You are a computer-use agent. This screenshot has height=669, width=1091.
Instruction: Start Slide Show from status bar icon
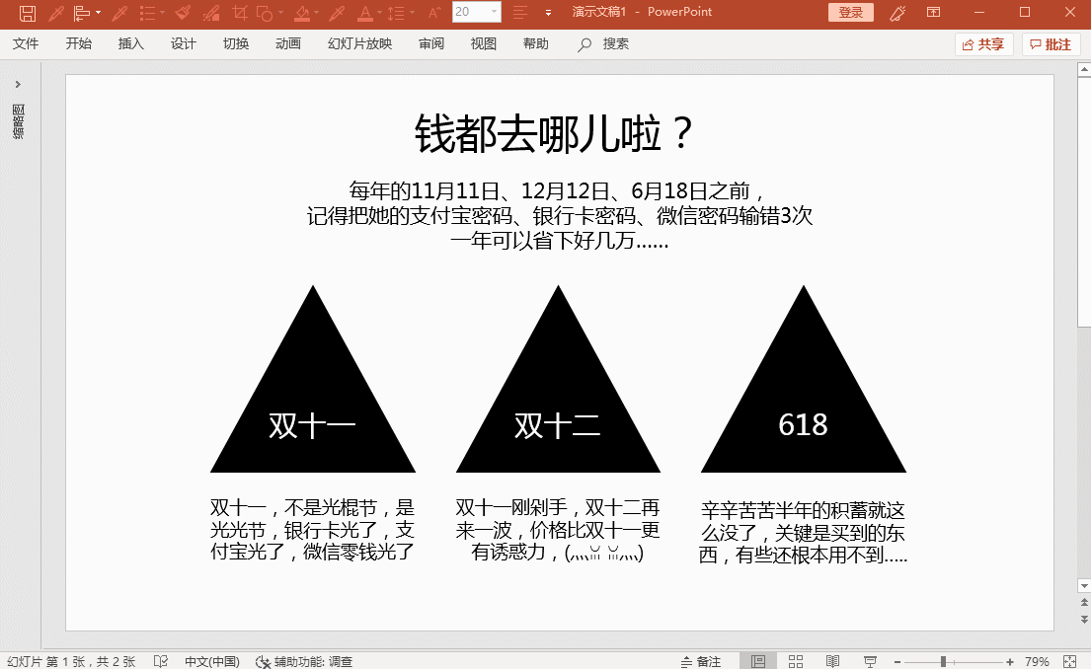point(870,661)
